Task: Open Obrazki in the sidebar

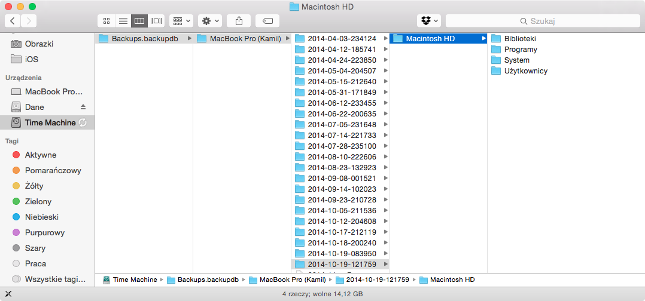Action: point(47,44)
